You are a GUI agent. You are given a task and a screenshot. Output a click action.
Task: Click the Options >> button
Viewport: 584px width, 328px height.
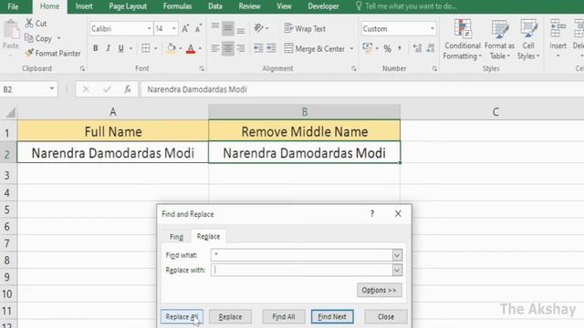click(380, 290)
